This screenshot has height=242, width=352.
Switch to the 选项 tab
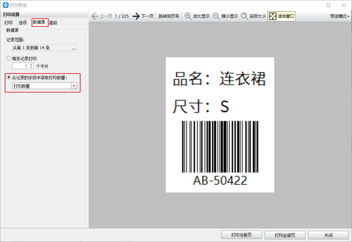(23, 23)
